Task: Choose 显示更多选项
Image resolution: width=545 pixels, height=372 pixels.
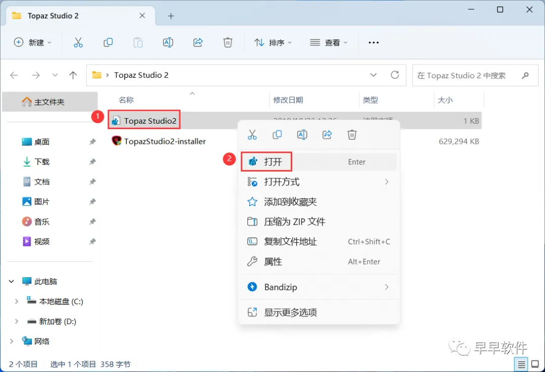Action: pos(319,312)
